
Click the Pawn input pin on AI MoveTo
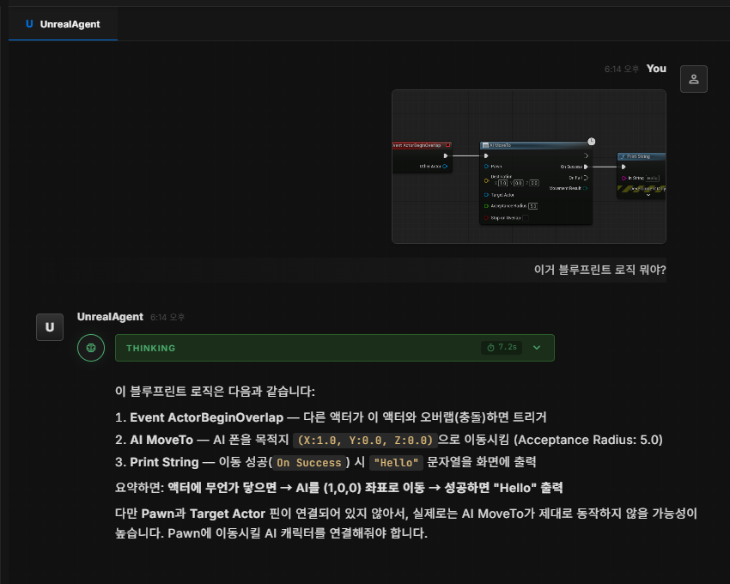[485, 165]
